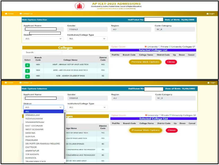Go to Home in the upper screenshot
The image size is (219, 165).
pyautogui.click(x=9, y=14)
